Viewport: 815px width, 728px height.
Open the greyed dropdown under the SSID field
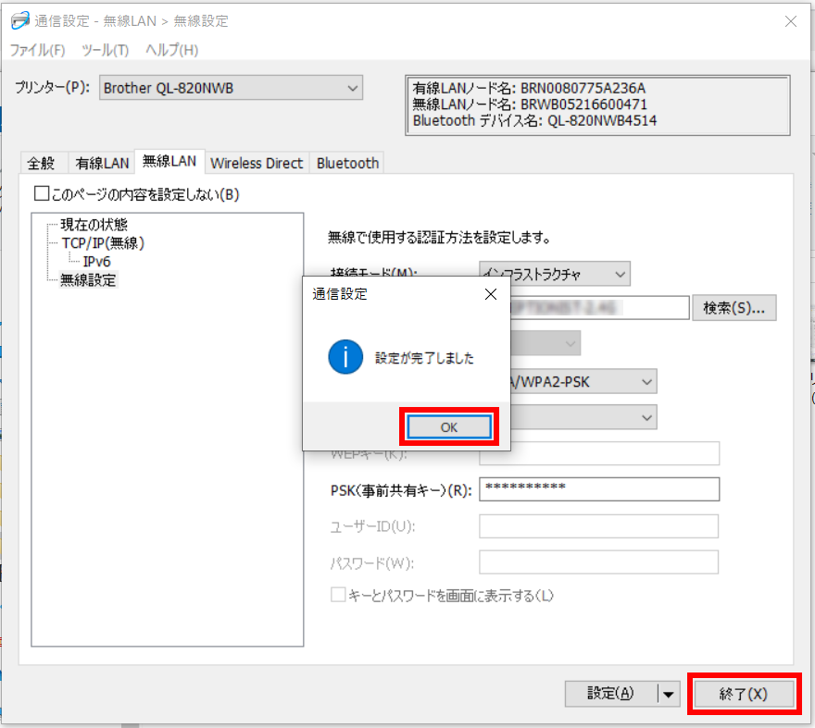[x=545, y=343]
